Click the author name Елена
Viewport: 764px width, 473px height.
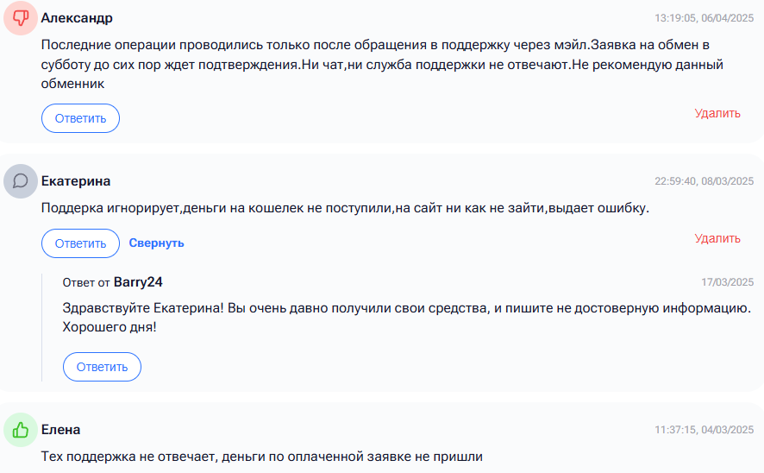tap(61, 430)
